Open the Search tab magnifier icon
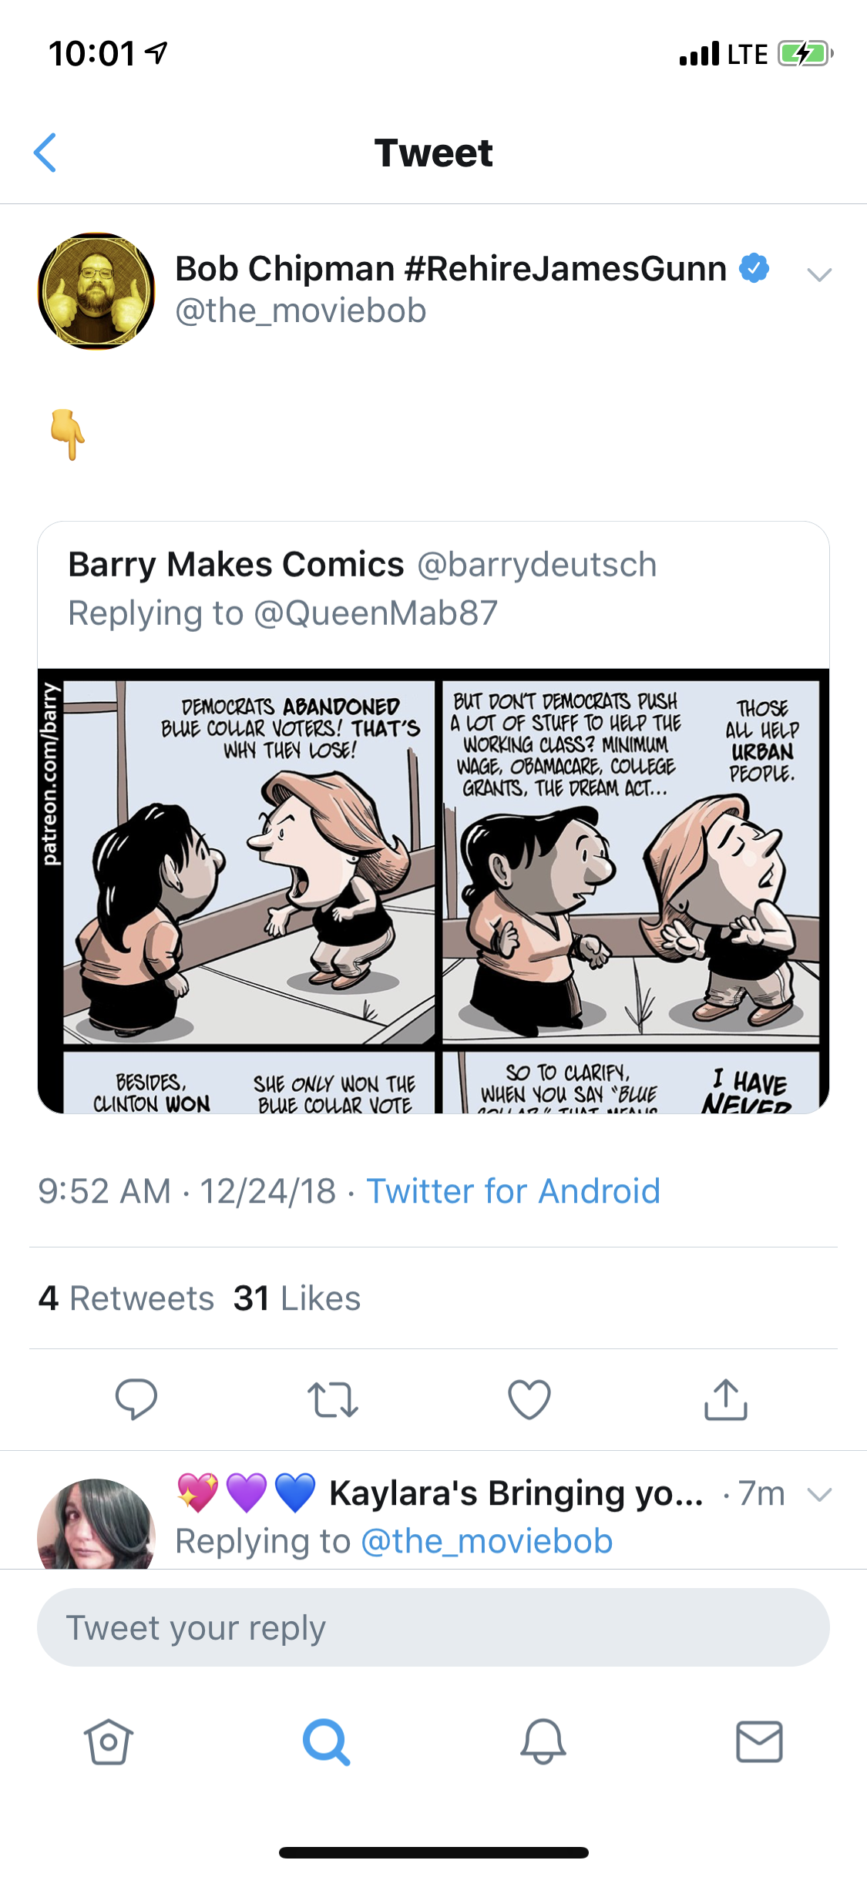867x1877 pixels. click(326, 1741)
